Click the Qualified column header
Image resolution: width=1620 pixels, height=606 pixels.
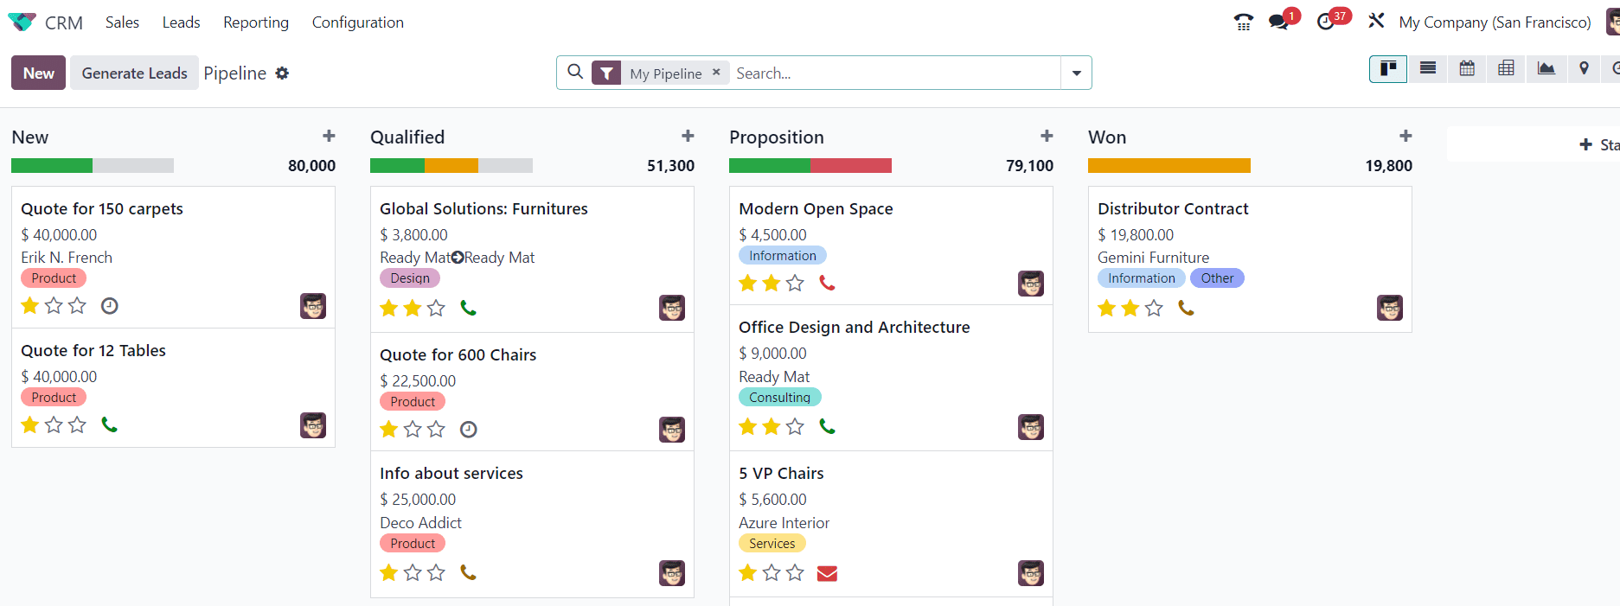[x=407, y=137]
